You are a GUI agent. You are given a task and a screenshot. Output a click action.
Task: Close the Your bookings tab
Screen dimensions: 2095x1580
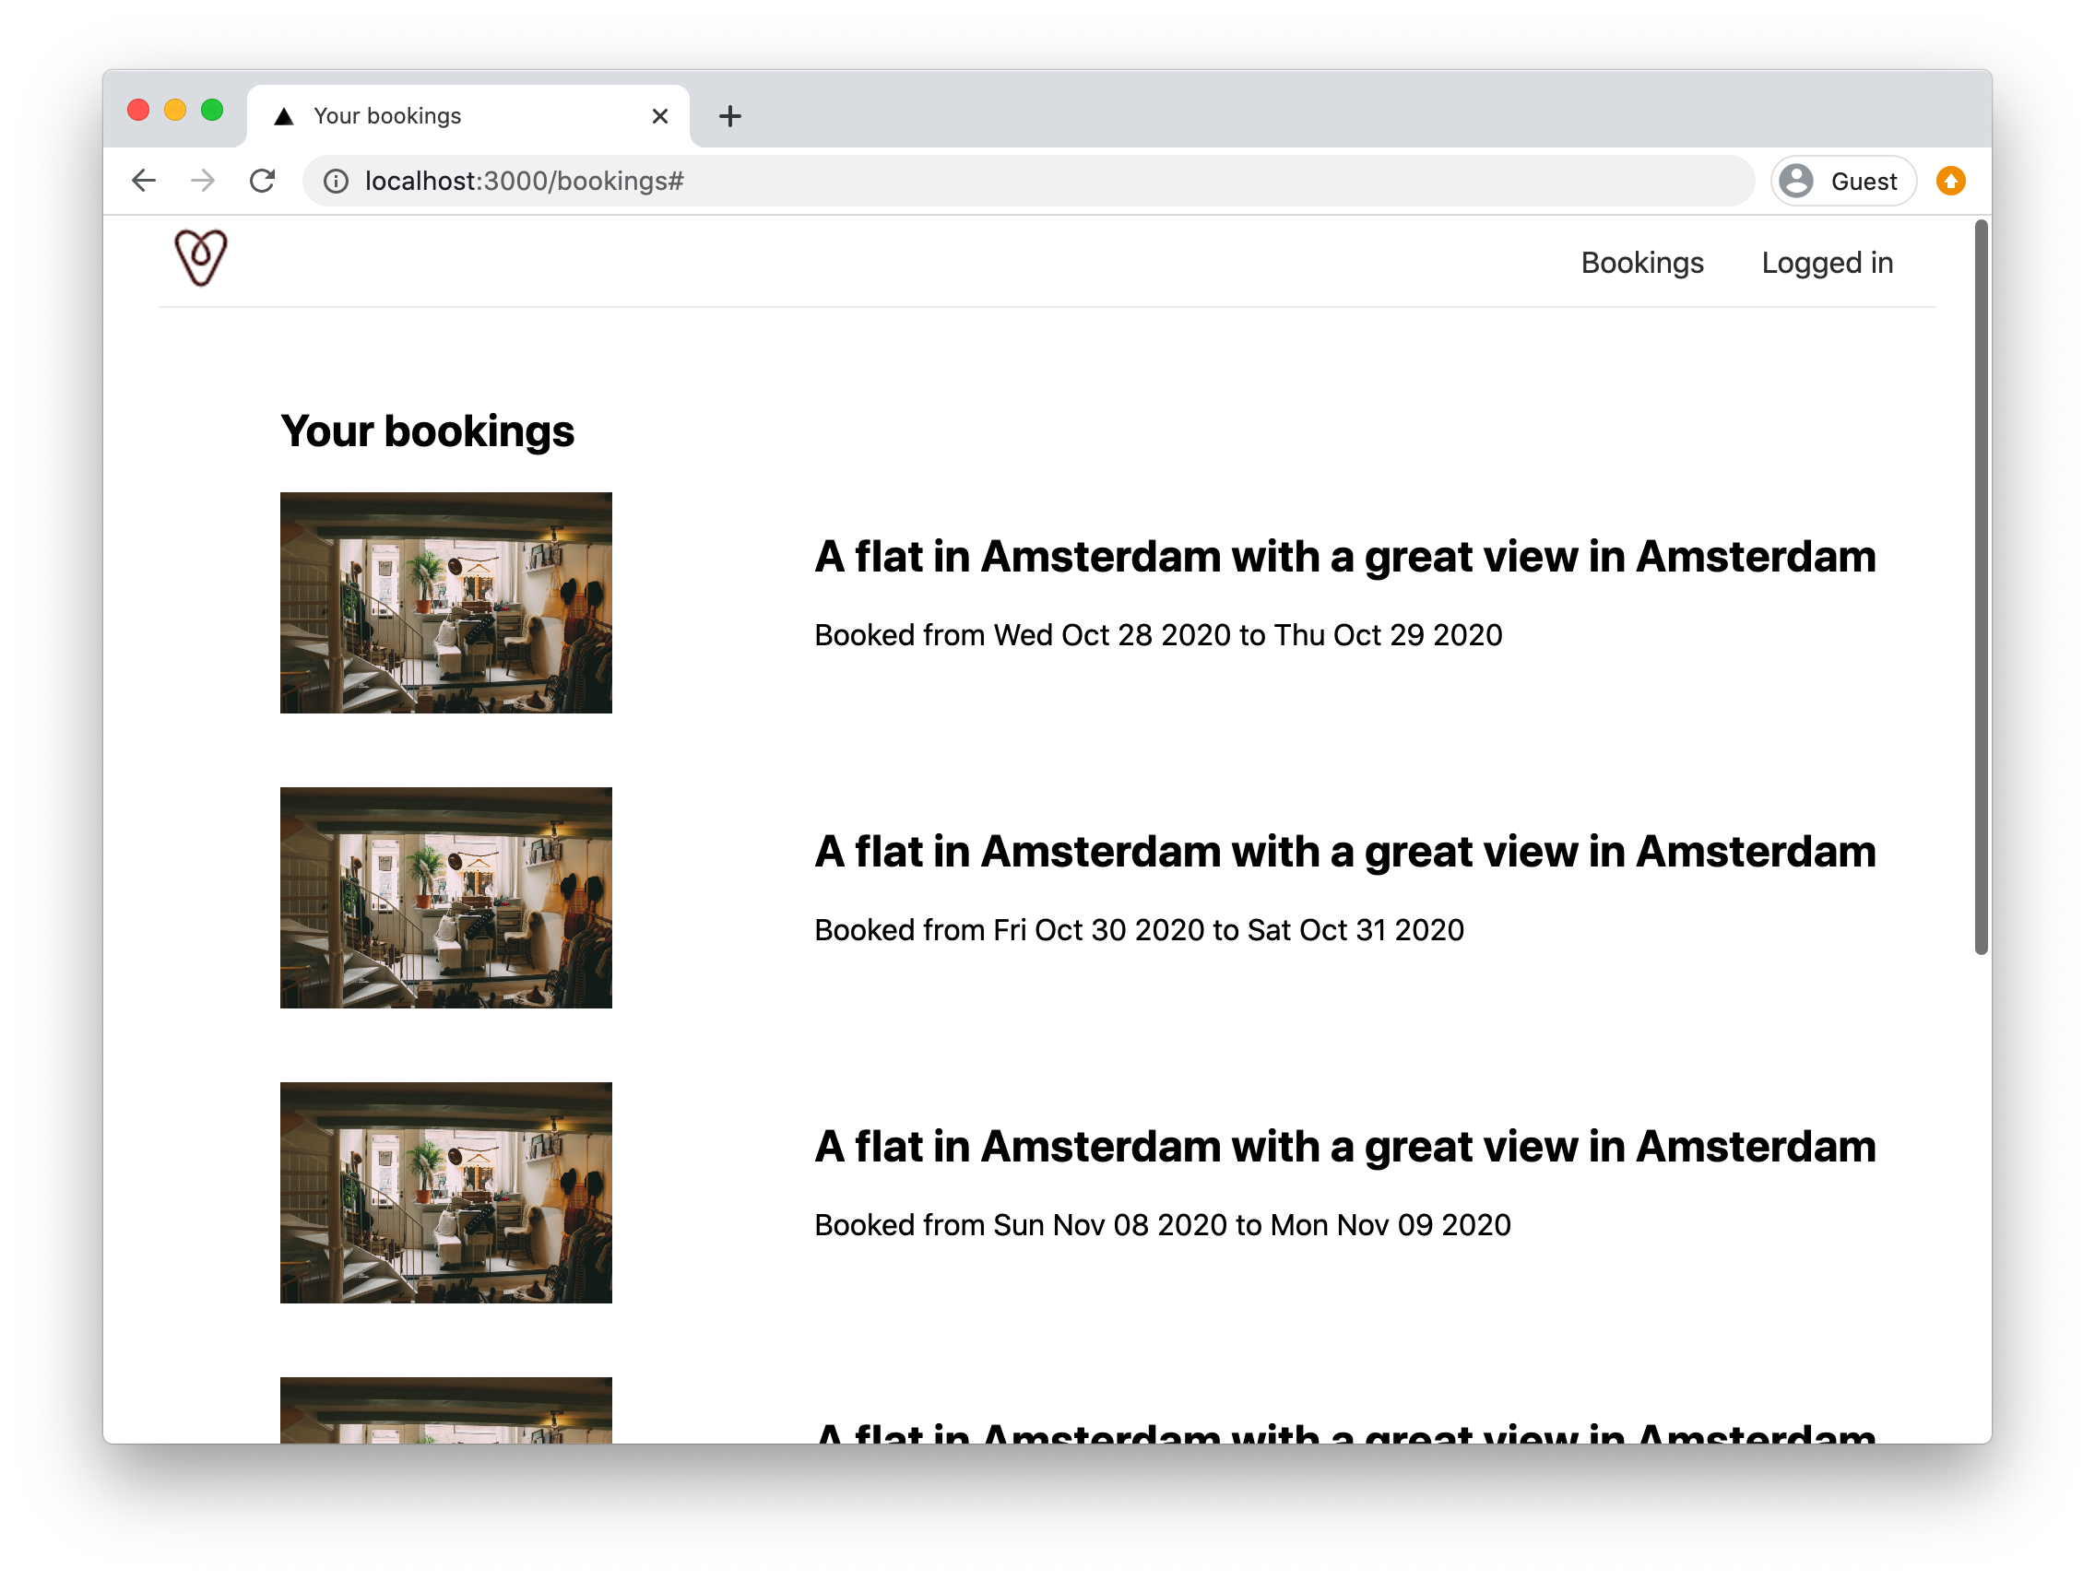[660, 116]
